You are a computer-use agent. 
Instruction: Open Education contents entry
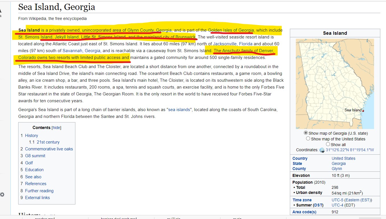[x=34, y=170]
